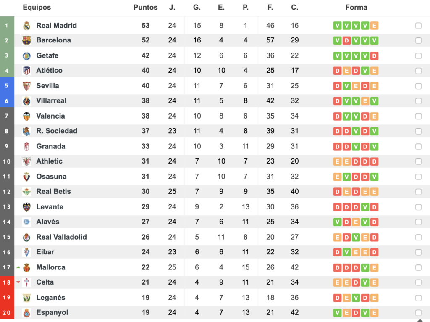Open the Real Valladolid team link
Viewport: 430px width, 322px height.
(61, 237)
